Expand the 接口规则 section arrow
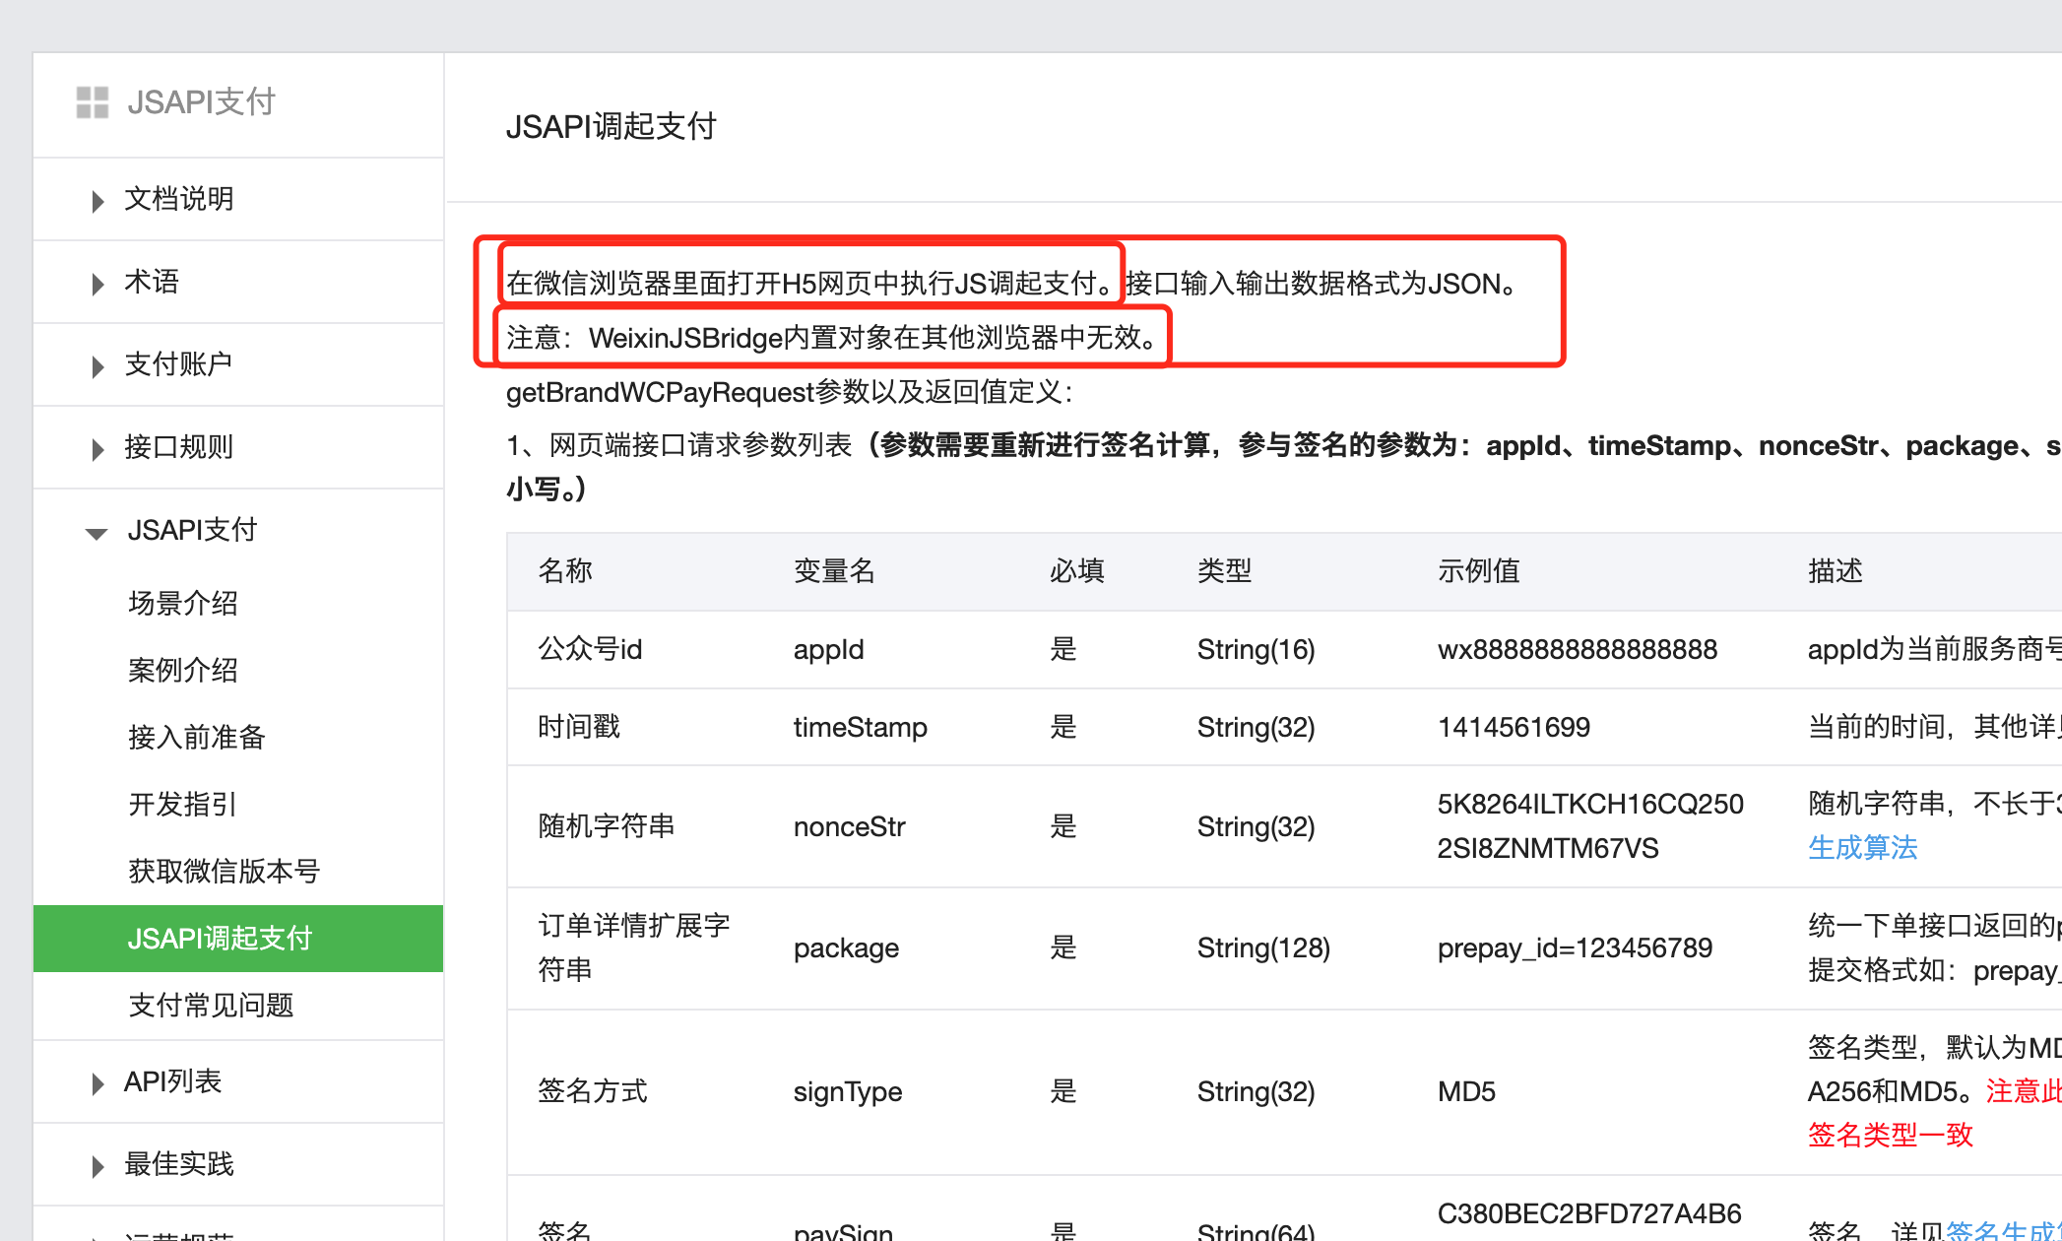Image resolution: width=2062 pixels, height=1241 pixels. (97, 449)
